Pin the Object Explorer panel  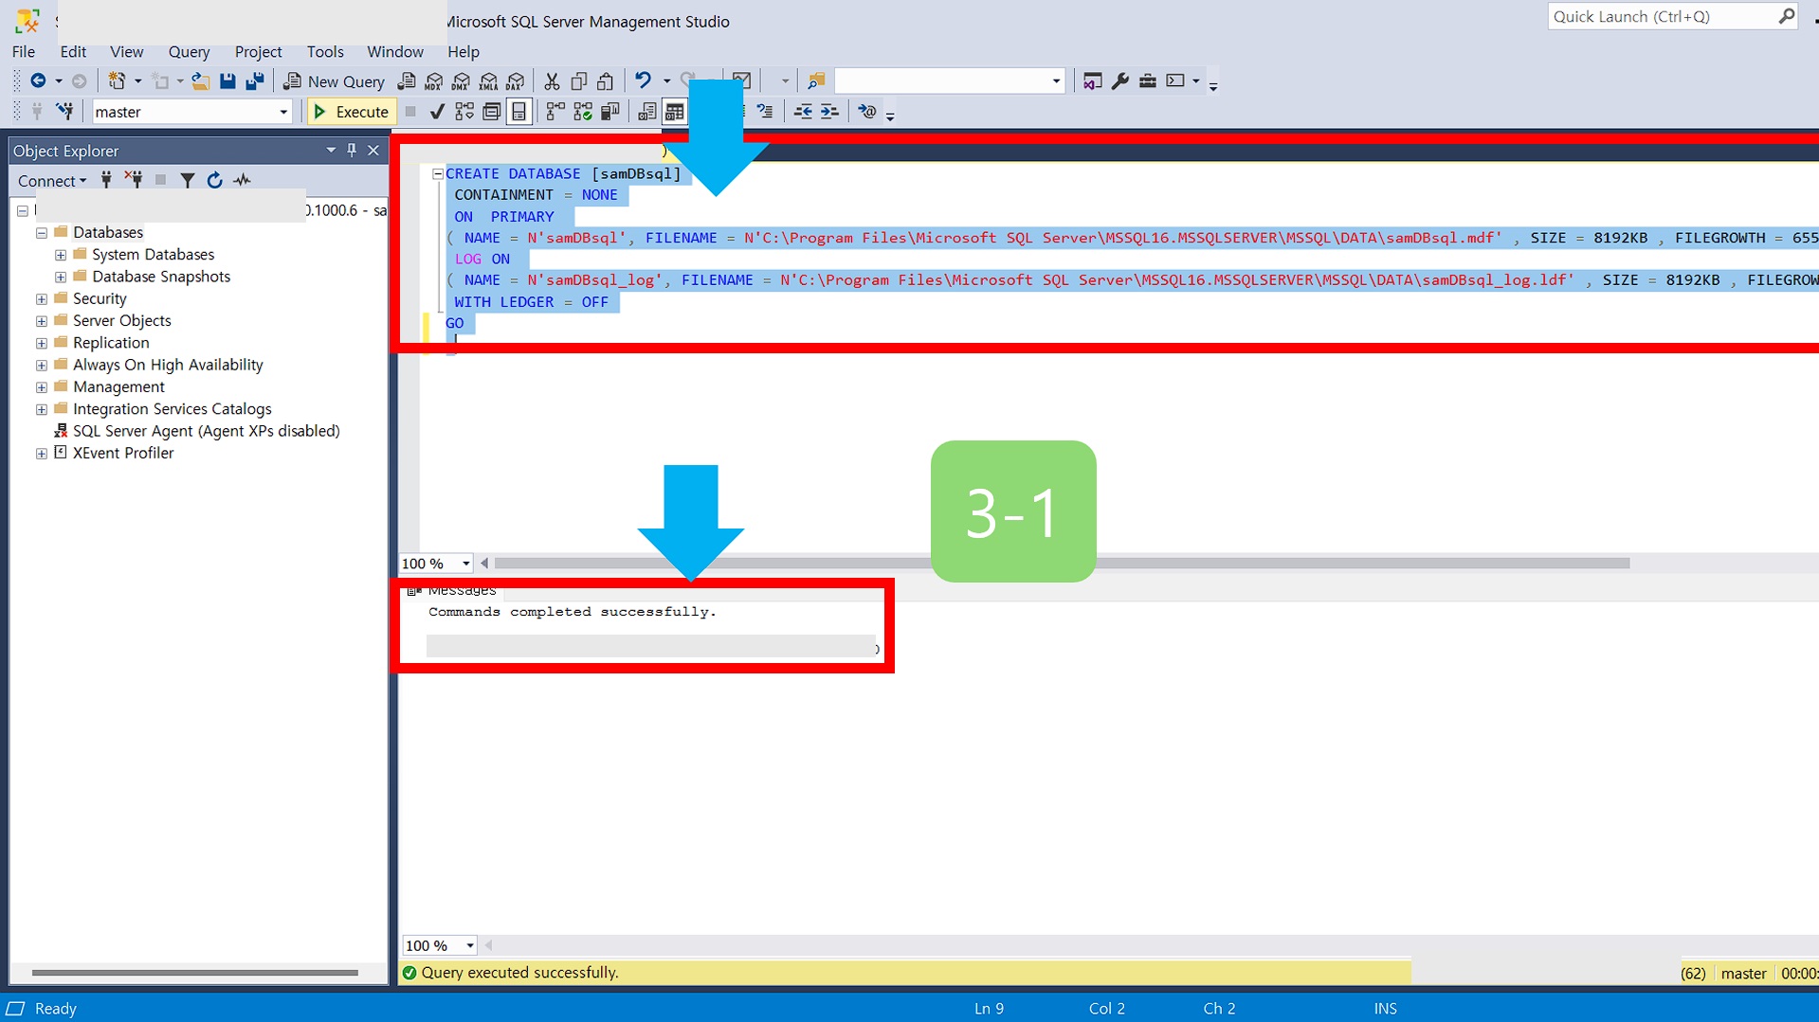352,150
